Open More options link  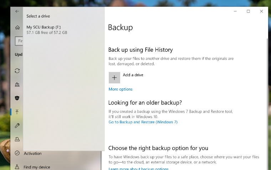pyautogui.click(x=121, y=89)
